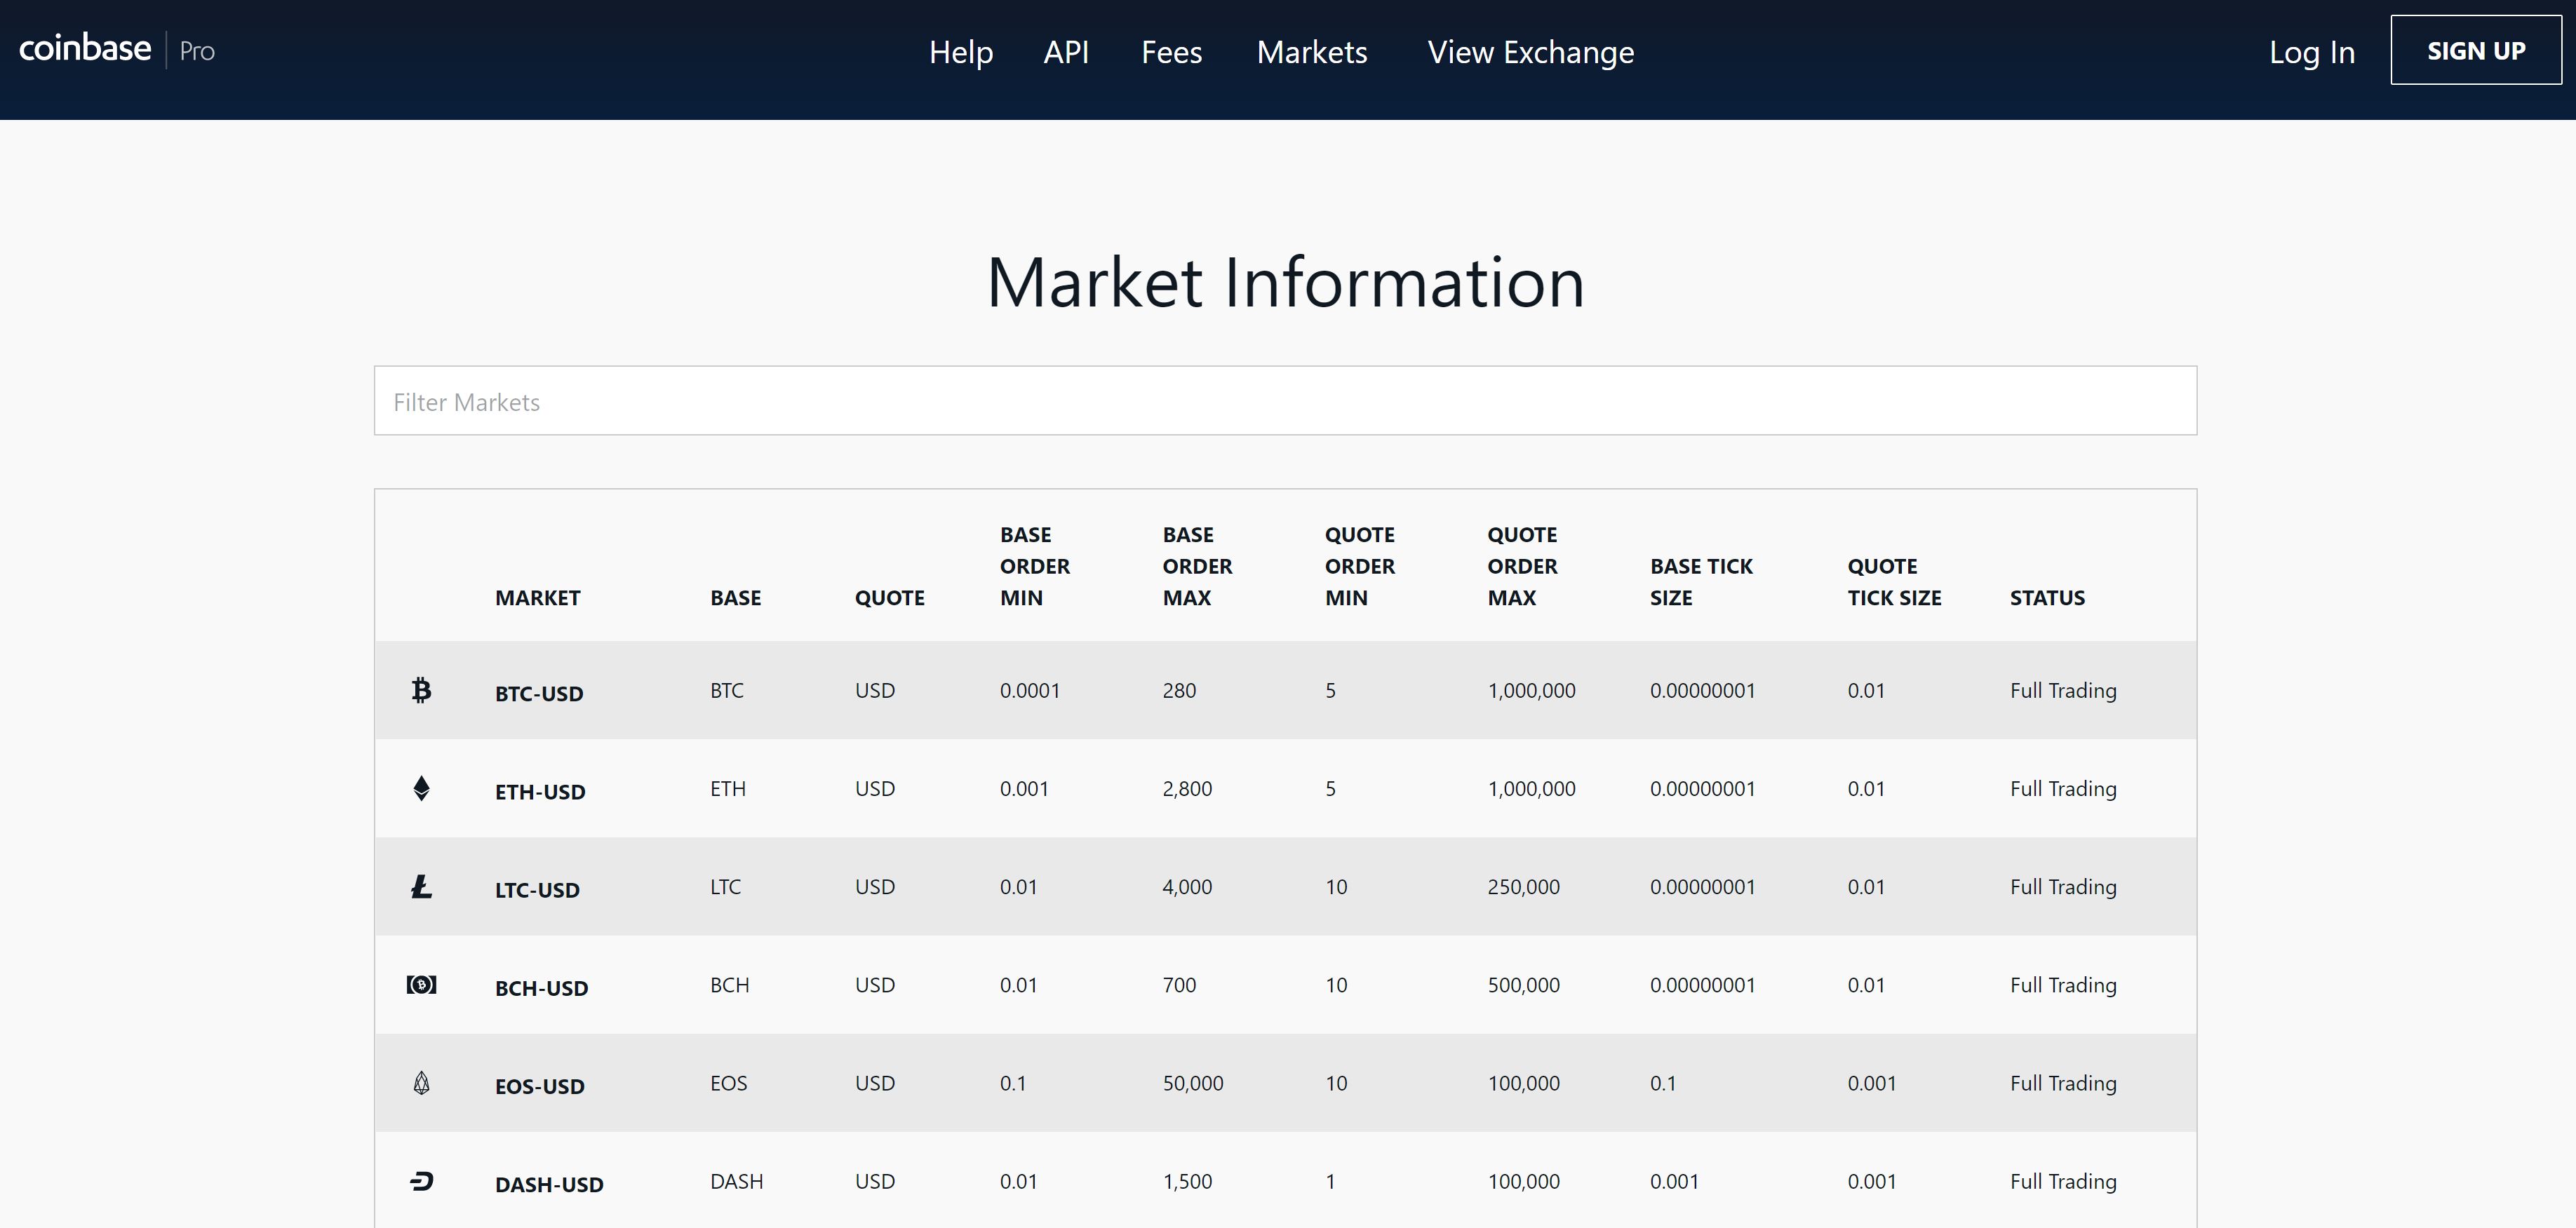Go to Coinbase Pro home logo

[117, 49]
